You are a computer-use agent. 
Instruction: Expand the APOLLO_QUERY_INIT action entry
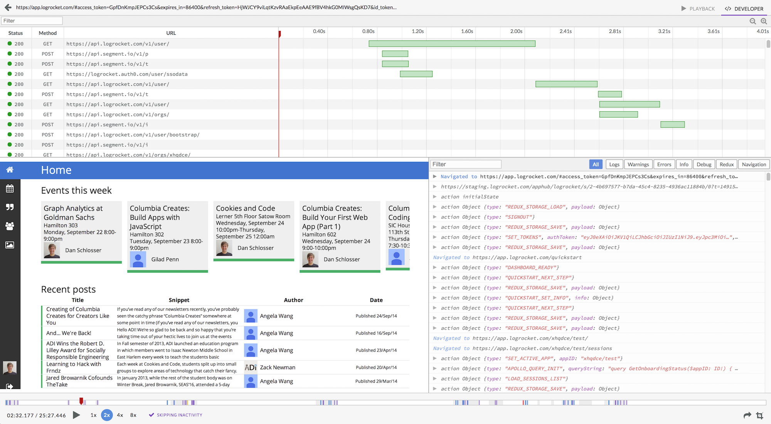tap(435, 368)
